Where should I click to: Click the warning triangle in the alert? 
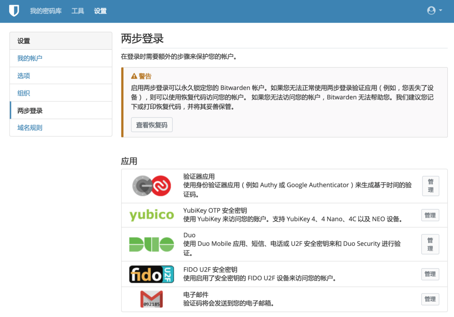point(133,76)
